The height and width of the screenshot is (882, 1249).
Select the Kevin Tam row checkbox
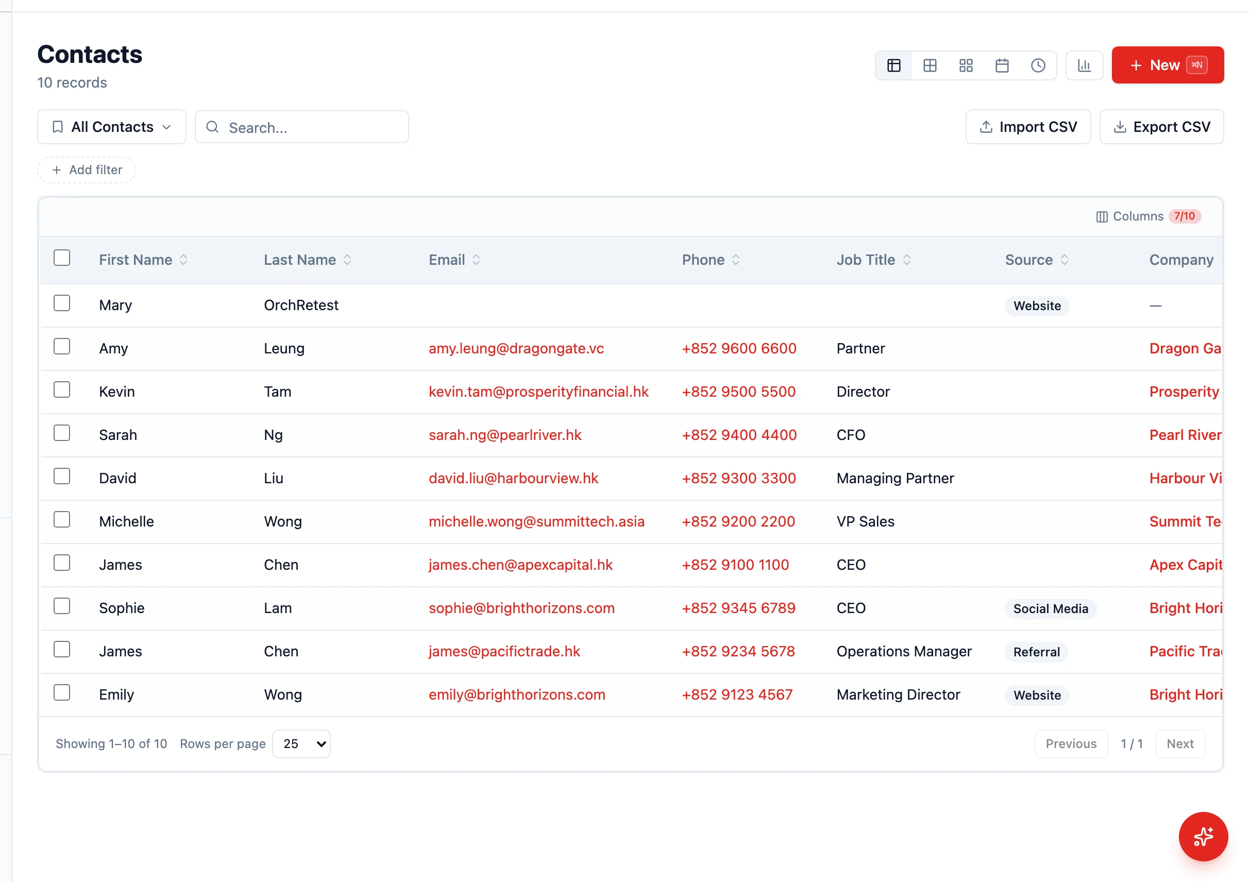[62, 389]
